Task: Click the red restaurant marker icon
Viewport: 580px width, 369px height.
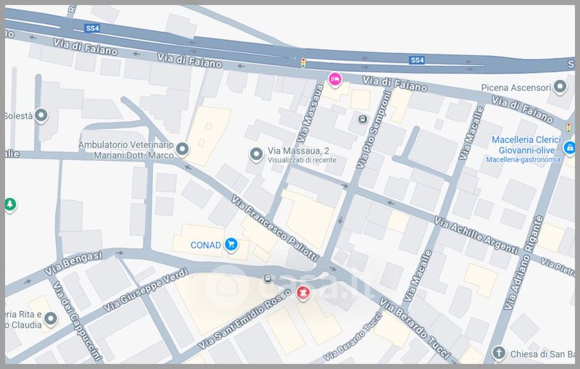Action: pos(303,293)
